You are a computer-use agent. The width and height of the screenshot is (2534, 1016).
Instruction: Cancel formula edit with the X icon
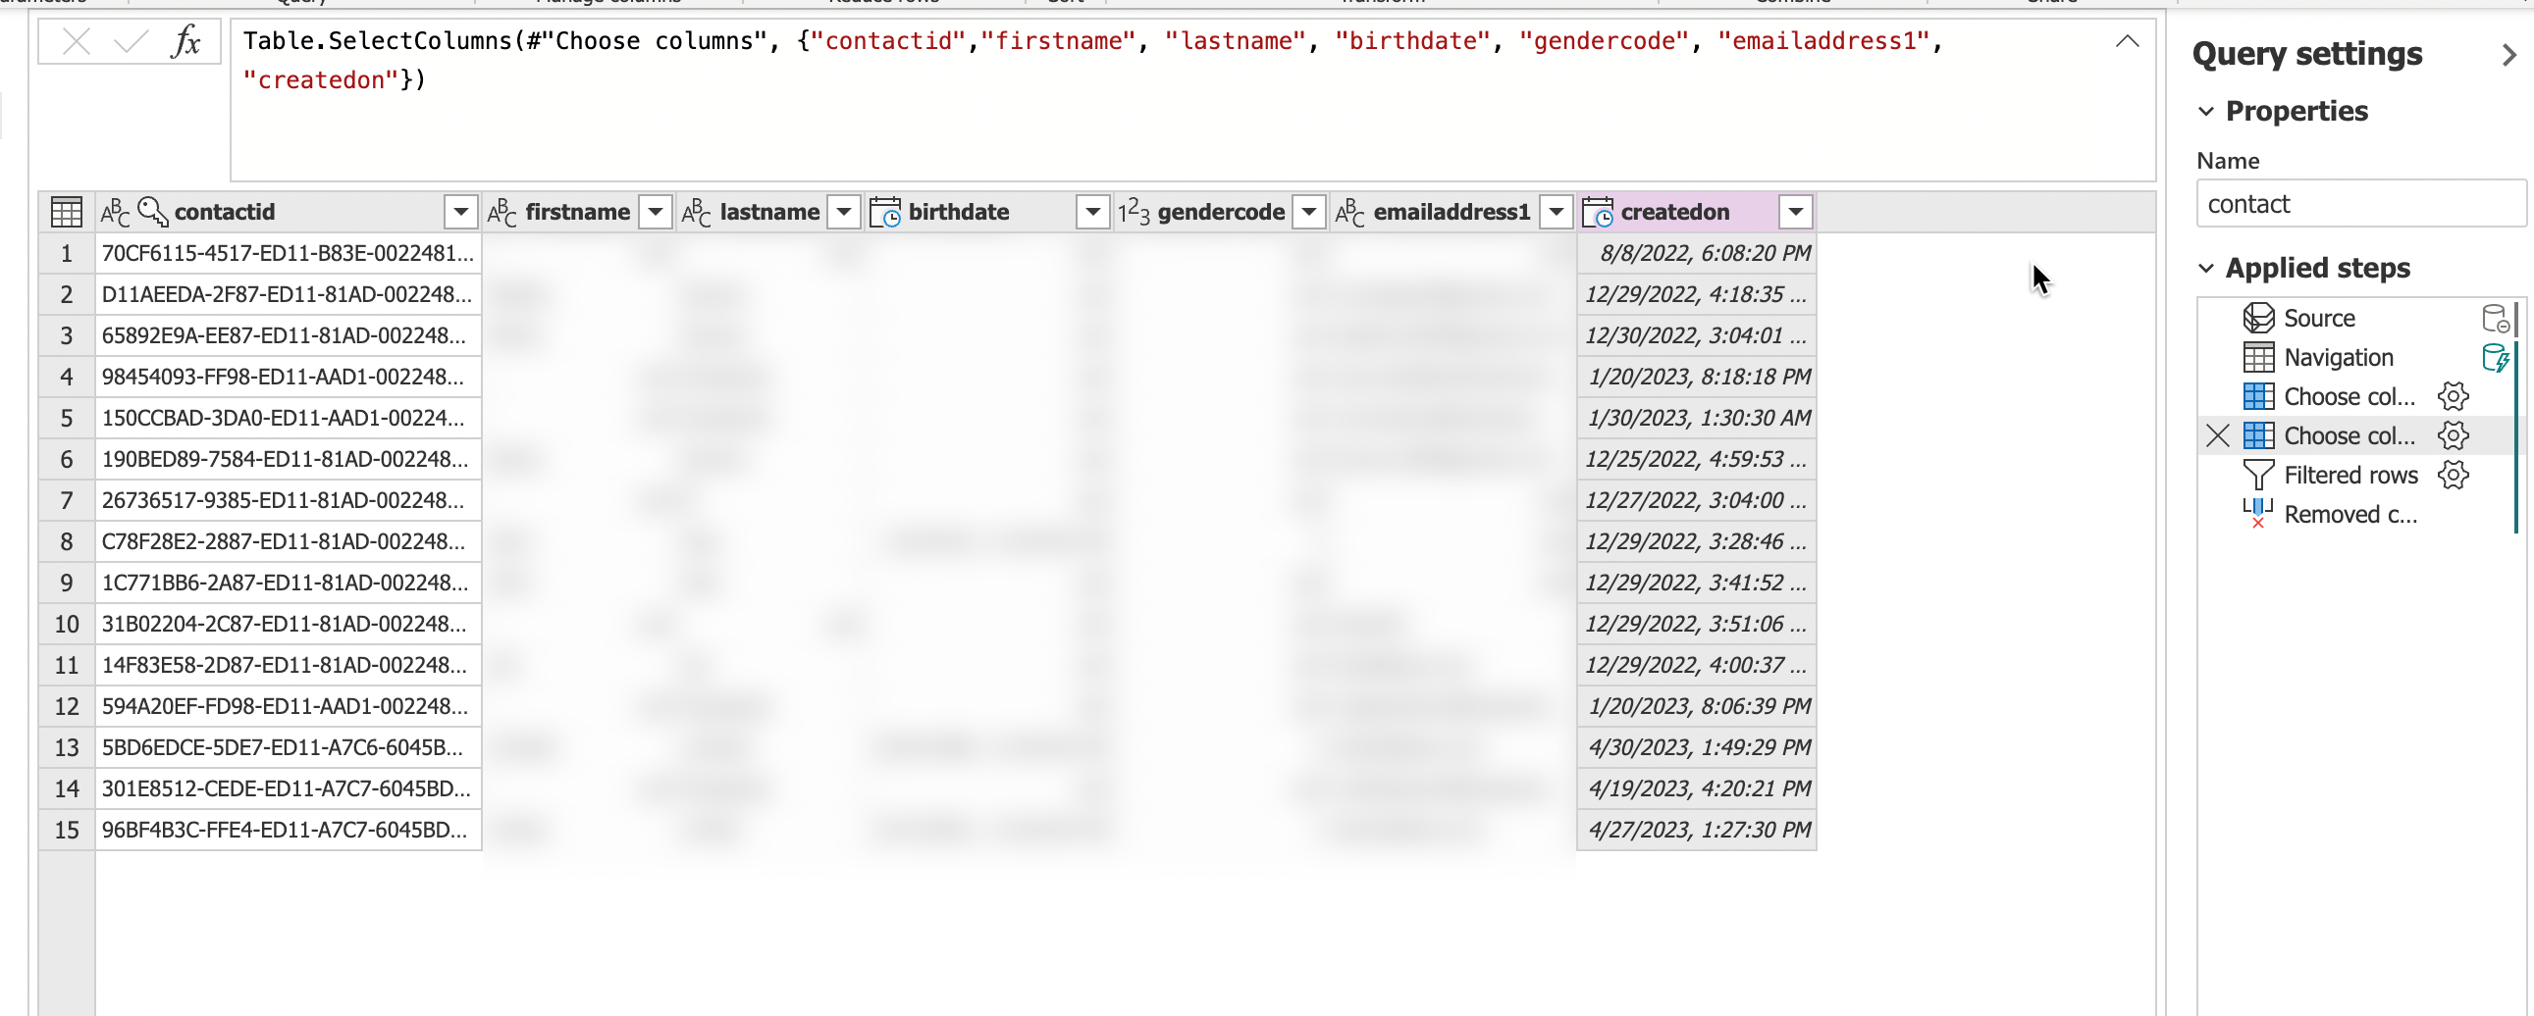tap(76, 42)
